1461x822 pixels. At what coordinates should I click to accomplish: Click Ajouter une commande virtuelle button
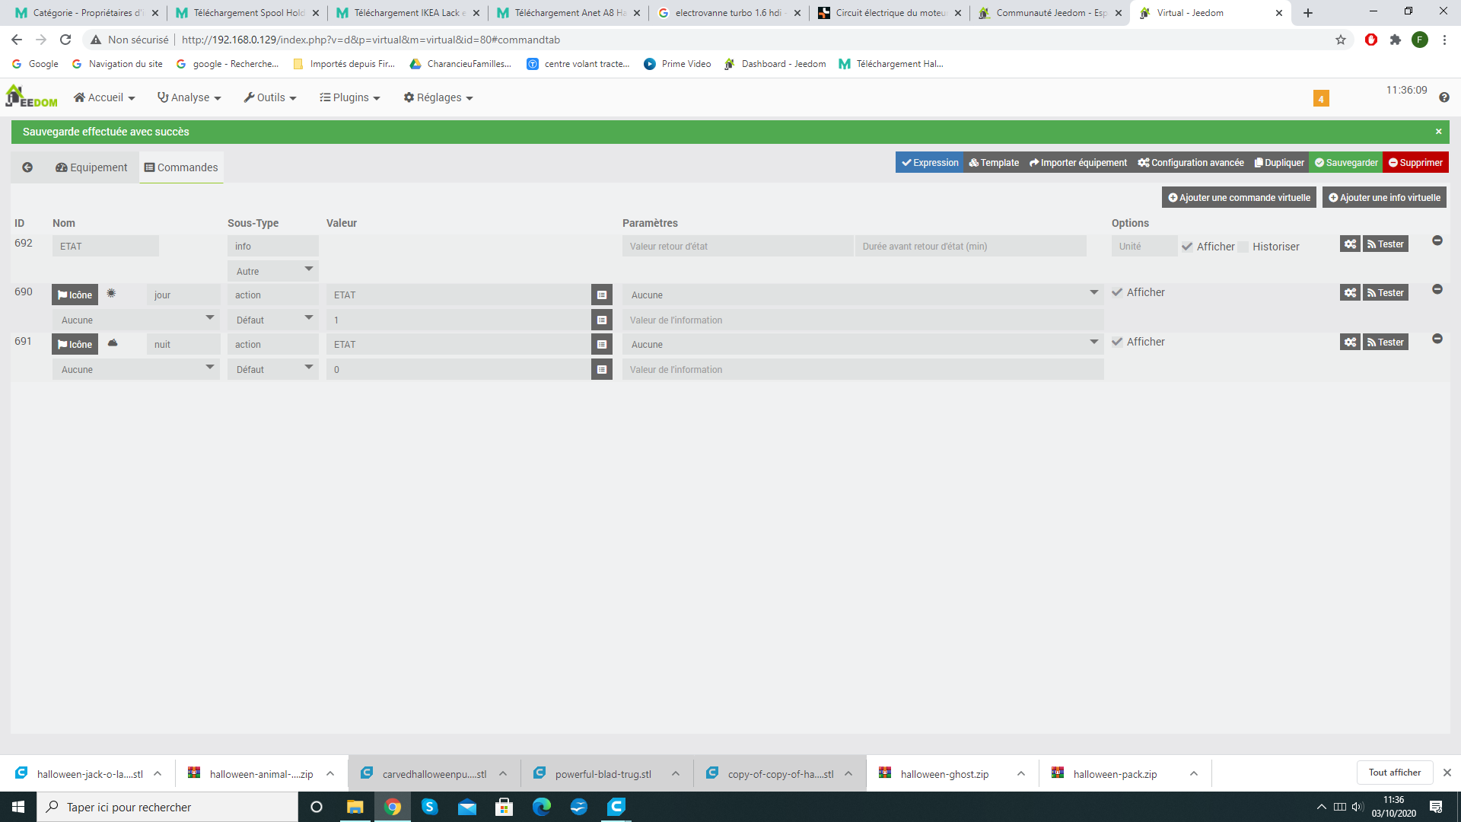pyautogui.click(x=1239, y=198)
